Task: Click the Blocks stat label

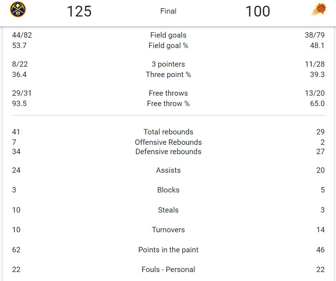Action: (x=168, y=190)
